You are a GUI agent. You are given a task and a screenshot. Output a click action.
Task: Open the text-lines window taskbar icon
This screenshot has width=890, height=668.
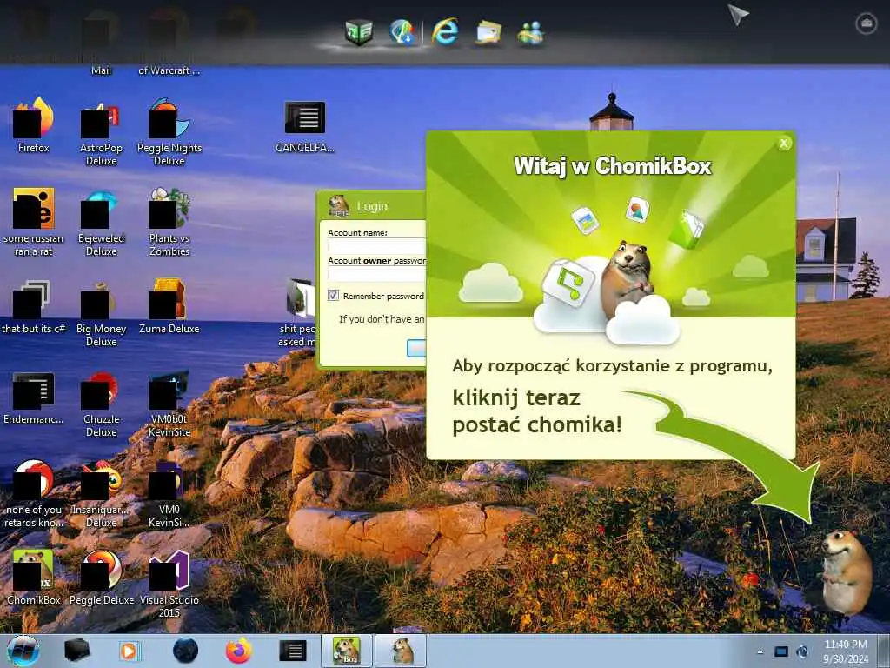tap(293, 651)
